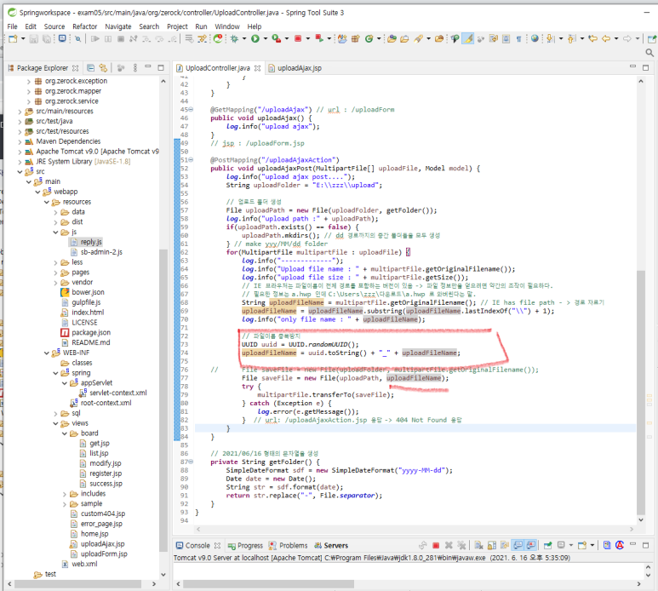Open Back history dropdown arrow

point(616,38)
